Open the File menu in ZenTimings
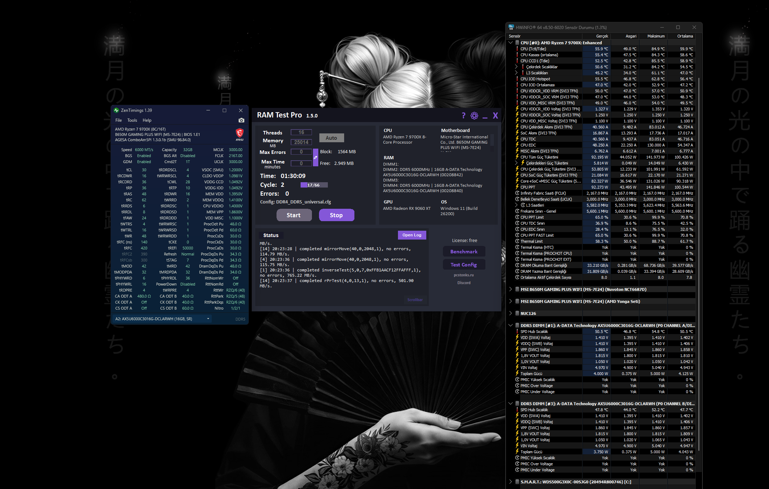This screenshot has width=769, height=489. coord(119,120)
